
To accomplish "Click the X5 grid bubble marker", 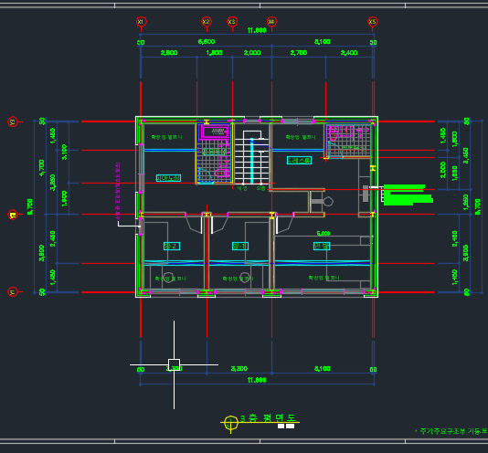I will point(373,22).
